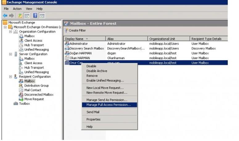Click the Doğan HARMAN mailbox icon
Viewport: 239px width, 141px height.
click(x=67, y=53)
